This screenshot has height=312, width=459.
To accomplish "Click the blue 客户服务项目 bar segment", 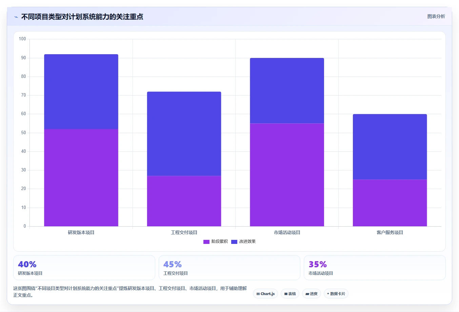I will tap(390, 147).
